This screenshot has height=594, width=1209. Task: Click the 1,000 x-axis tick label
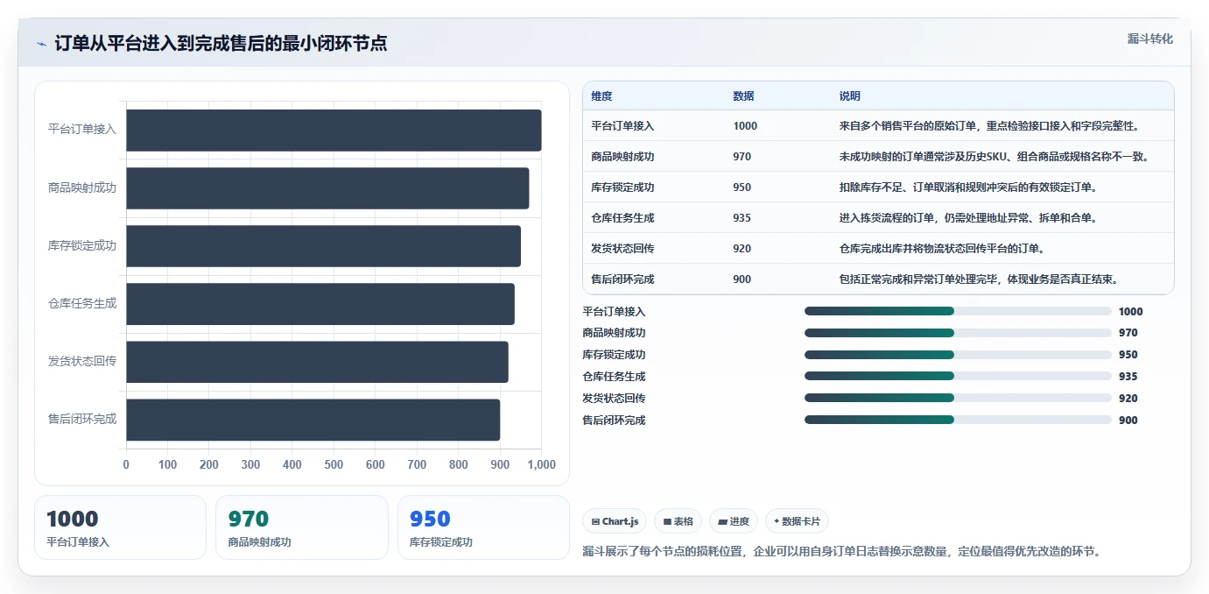pyautogui.click(x=541, y=465)
